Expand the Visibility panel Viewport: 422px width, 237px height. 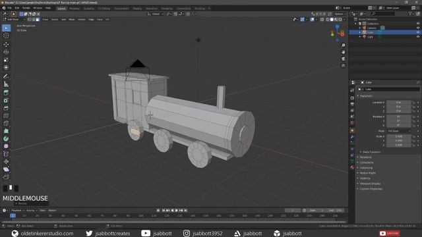(x=365, y=178)
